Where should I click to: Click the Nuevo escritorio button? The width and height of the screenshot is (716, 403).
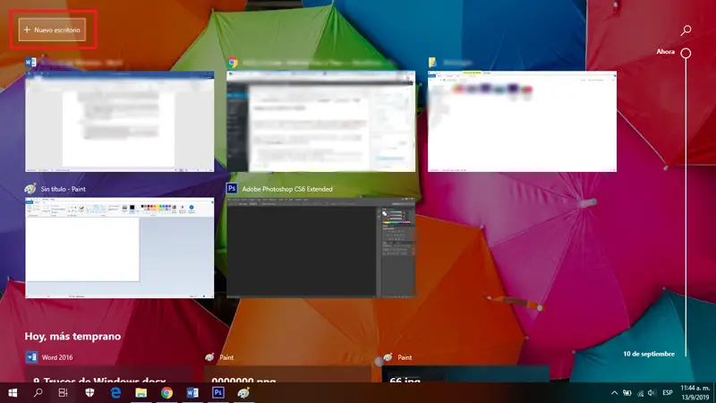pyautogui.click(x=53, y=30)
